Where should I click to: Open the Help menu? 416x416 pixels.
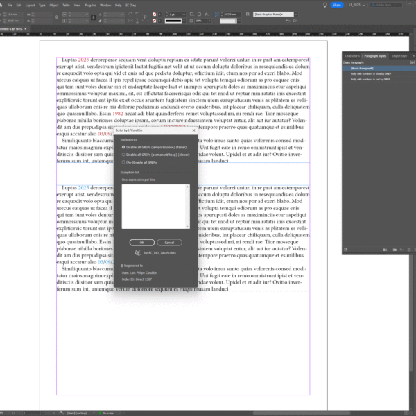tap(119, 6)
